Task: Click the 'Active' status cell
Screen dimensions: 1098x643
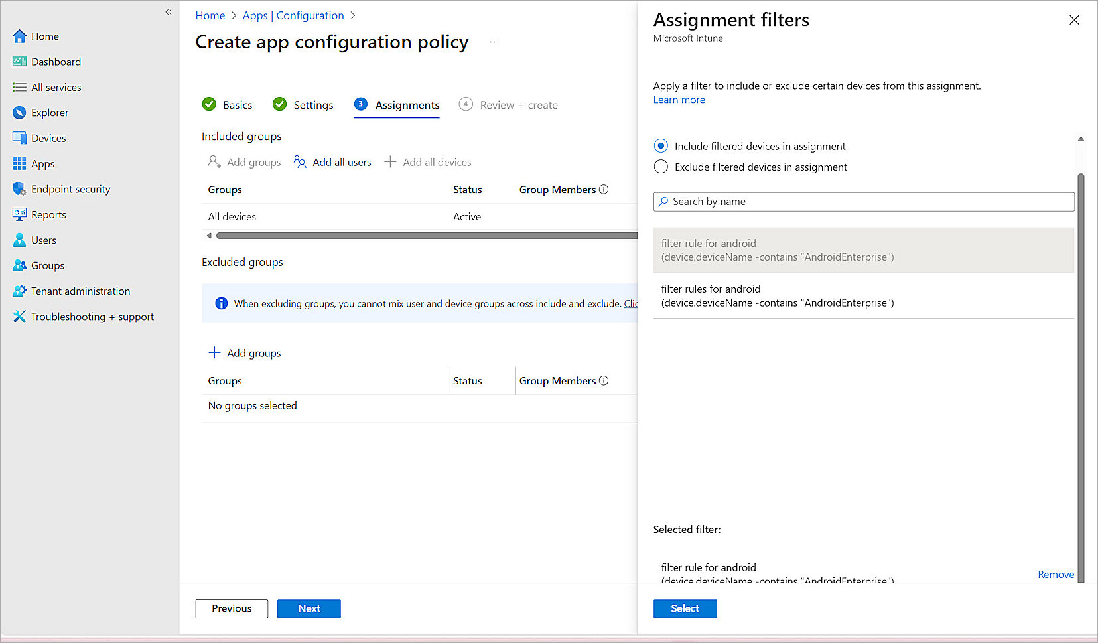Action: point(467,217)
